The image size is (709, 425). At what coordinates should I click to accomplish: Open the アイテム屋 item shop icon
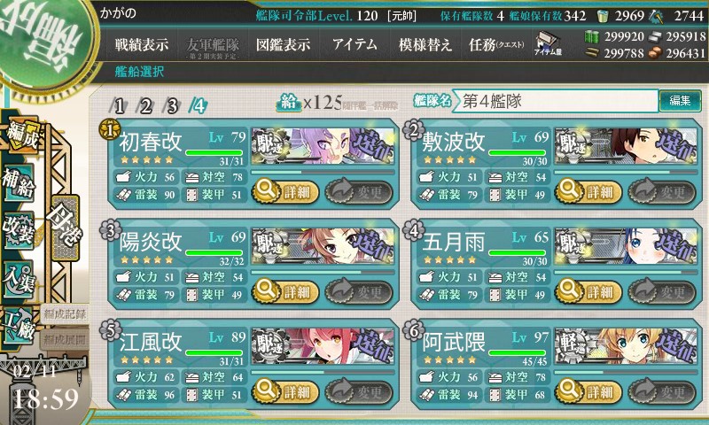547,44
